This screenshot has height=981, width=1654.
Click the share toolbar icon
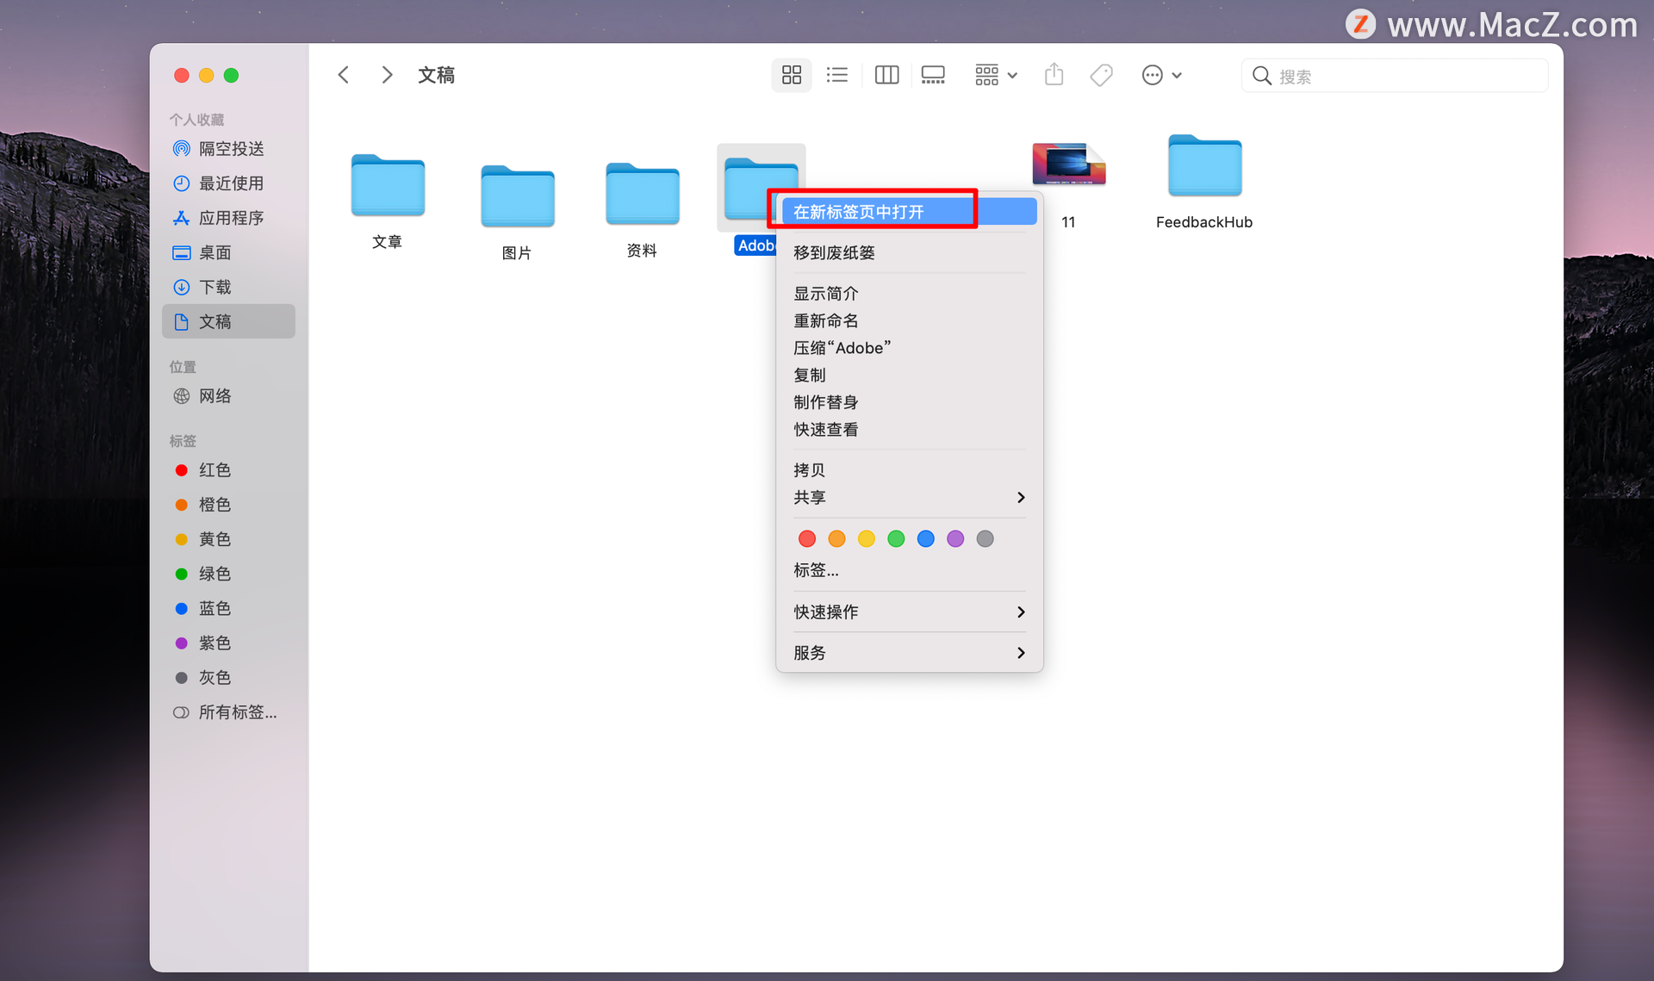pyautogui.click(x=1054, y=76)
